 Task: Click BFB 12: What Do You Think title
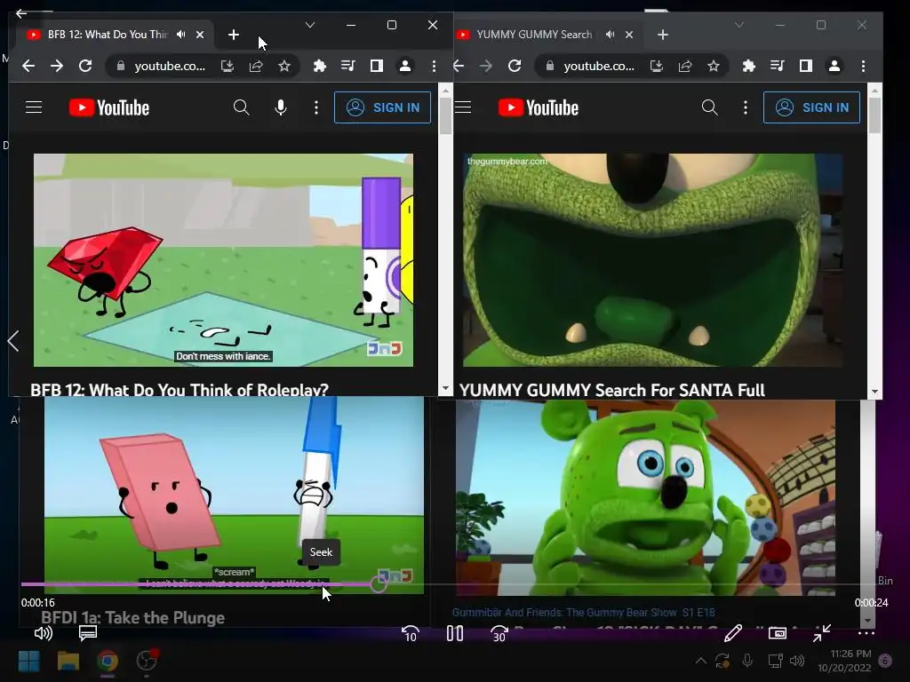[x=180, y=389]
